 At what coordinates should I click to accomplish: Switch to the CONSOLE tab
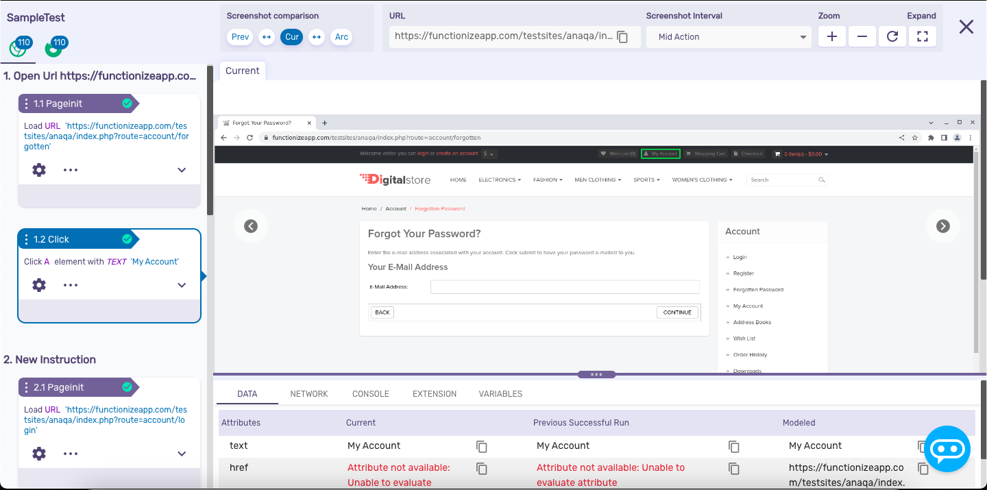click(x=371, y=394)
